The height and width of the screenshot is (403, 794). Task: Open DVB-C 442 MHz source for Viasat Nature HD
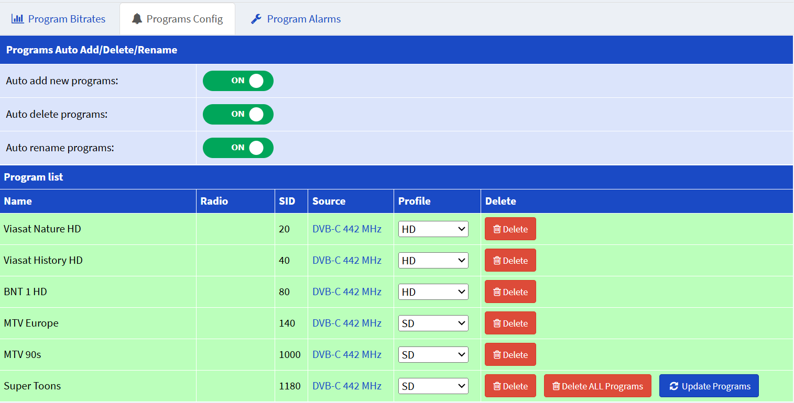pyautogui.click(x=347, y=229)
